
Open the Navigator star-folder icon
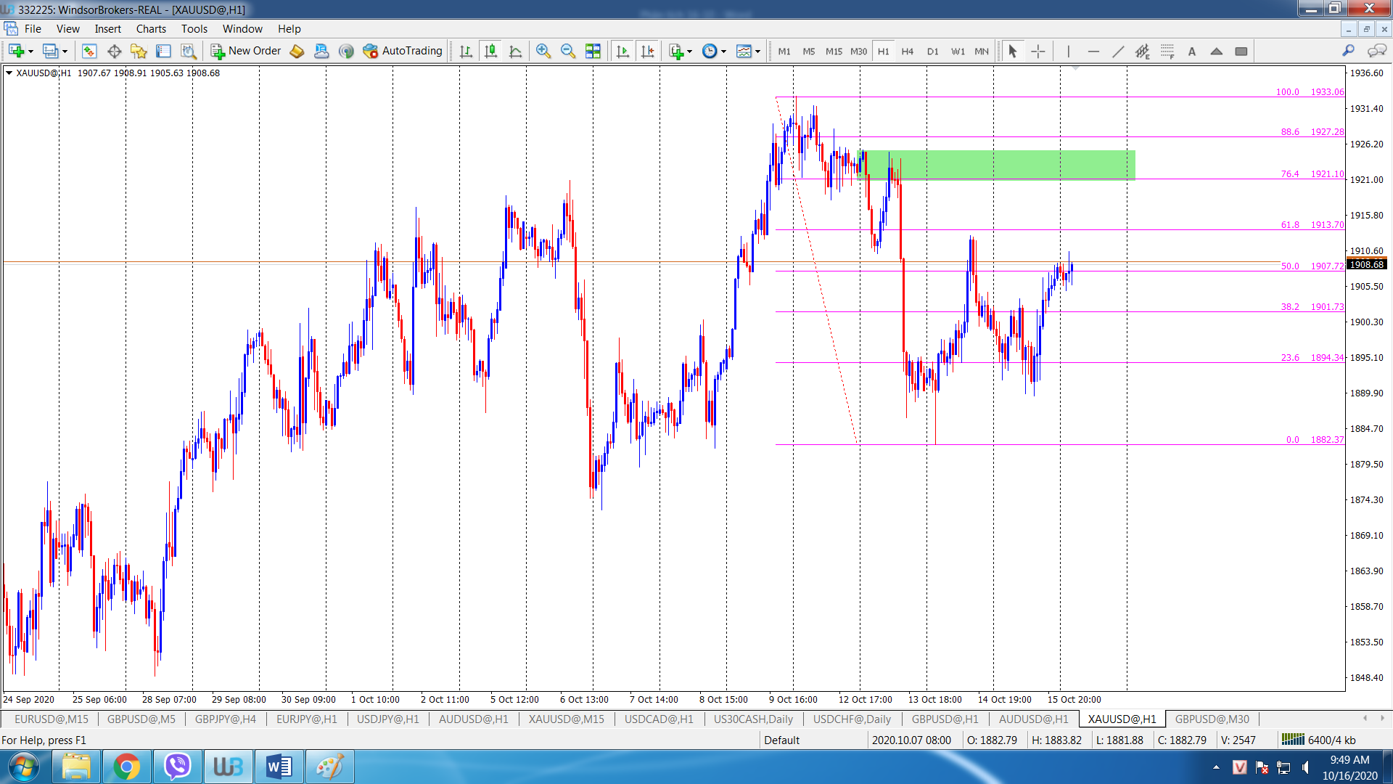[139, 51]
